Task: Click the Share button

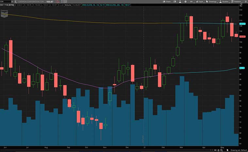Action: (167, 2)
